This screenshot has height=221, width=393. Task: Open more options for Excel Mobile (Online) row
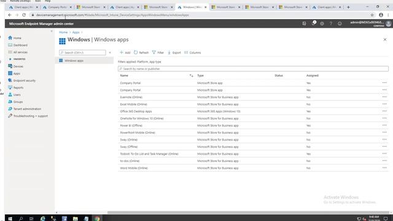[384, 104]
